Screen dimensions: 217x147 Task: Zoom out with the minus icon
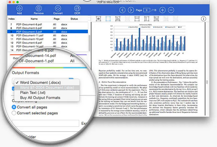coord(171,10)
